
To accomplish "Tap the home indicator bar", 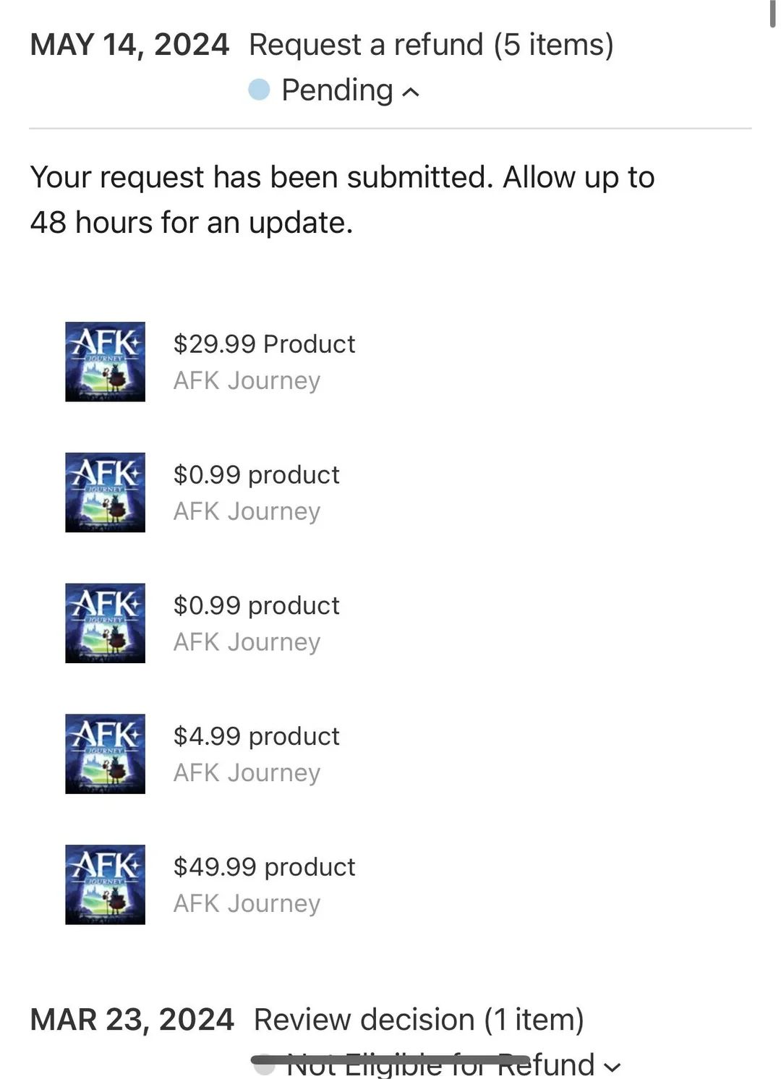I will (x=390, y=1059).
